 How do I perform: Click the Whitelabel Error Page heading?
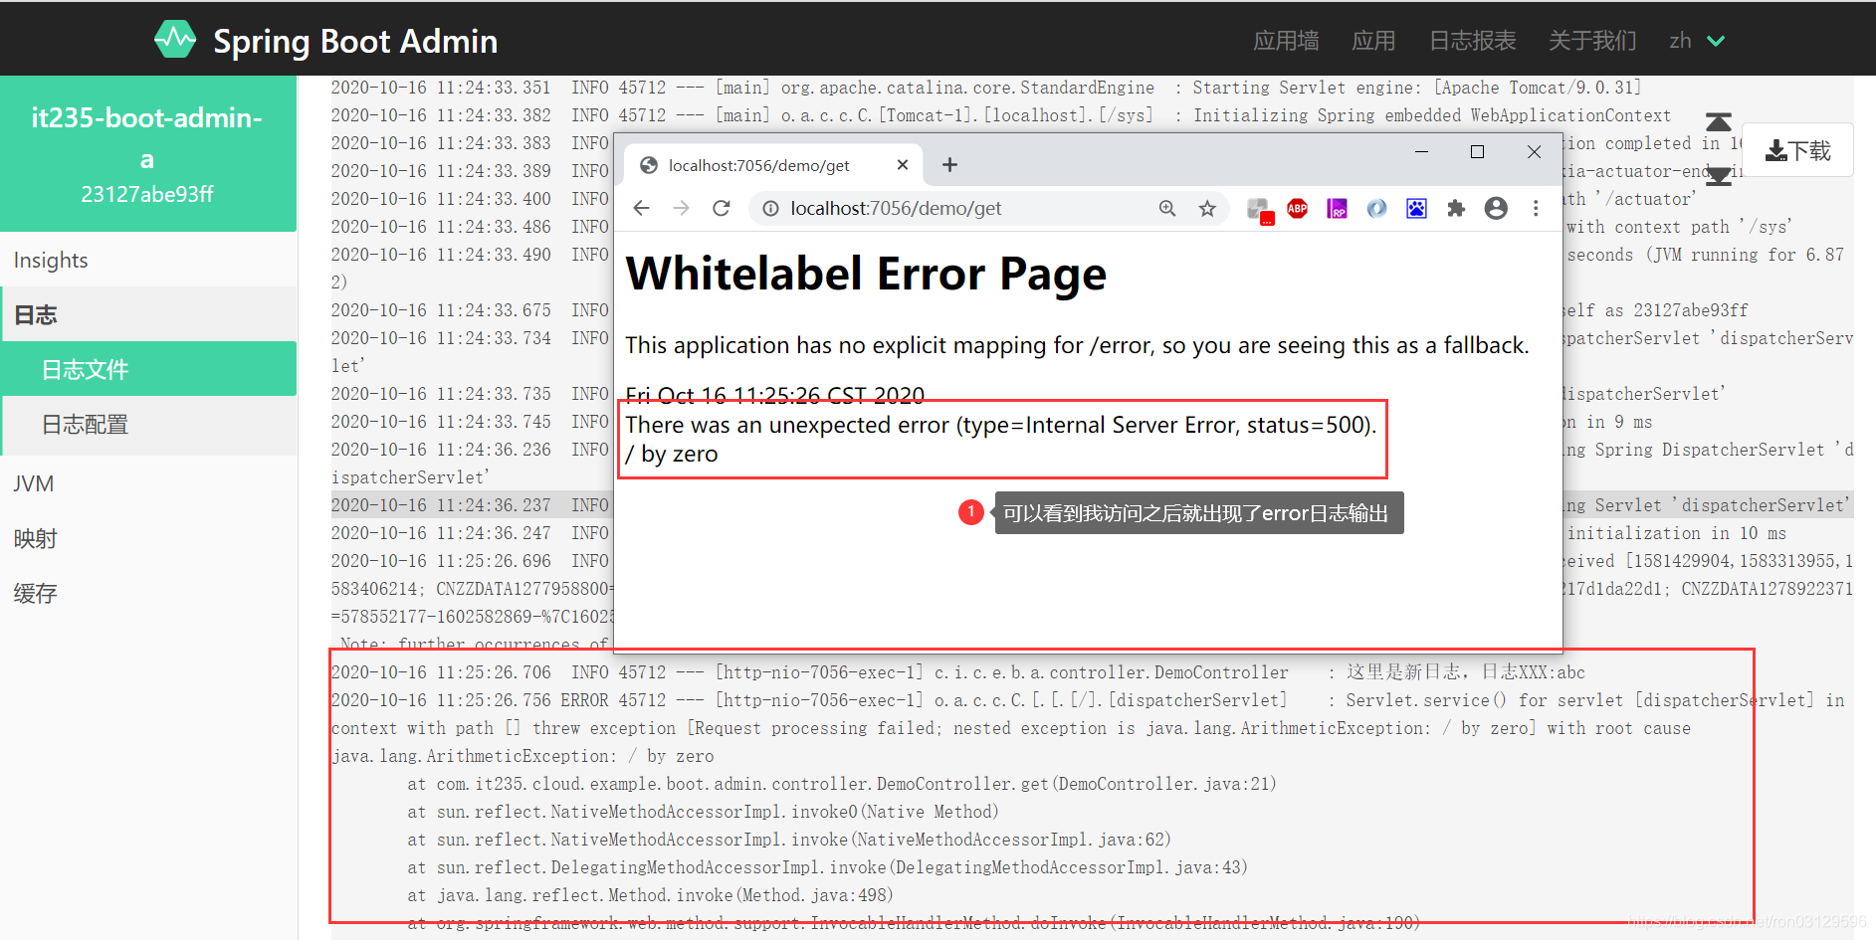pyautogui.click(x=866, y=274)
